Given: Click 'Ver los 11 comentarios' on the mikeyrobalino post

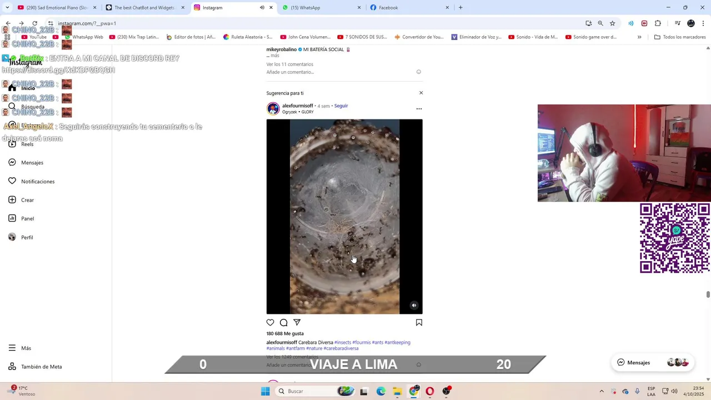Looking at the screenshot, I should click(290, 64).
